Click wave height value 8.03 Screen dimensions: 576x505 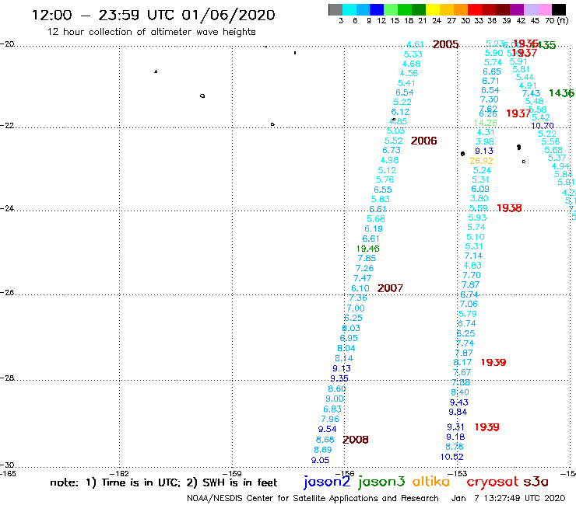tap(351, 328)
